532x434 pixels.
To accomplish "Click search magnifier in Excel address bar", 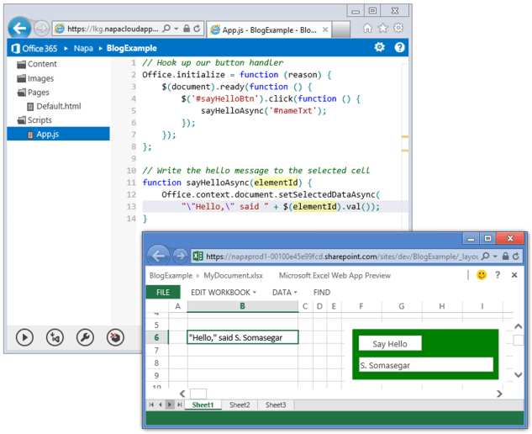I will pyautogui.click(x=486, y=256).
